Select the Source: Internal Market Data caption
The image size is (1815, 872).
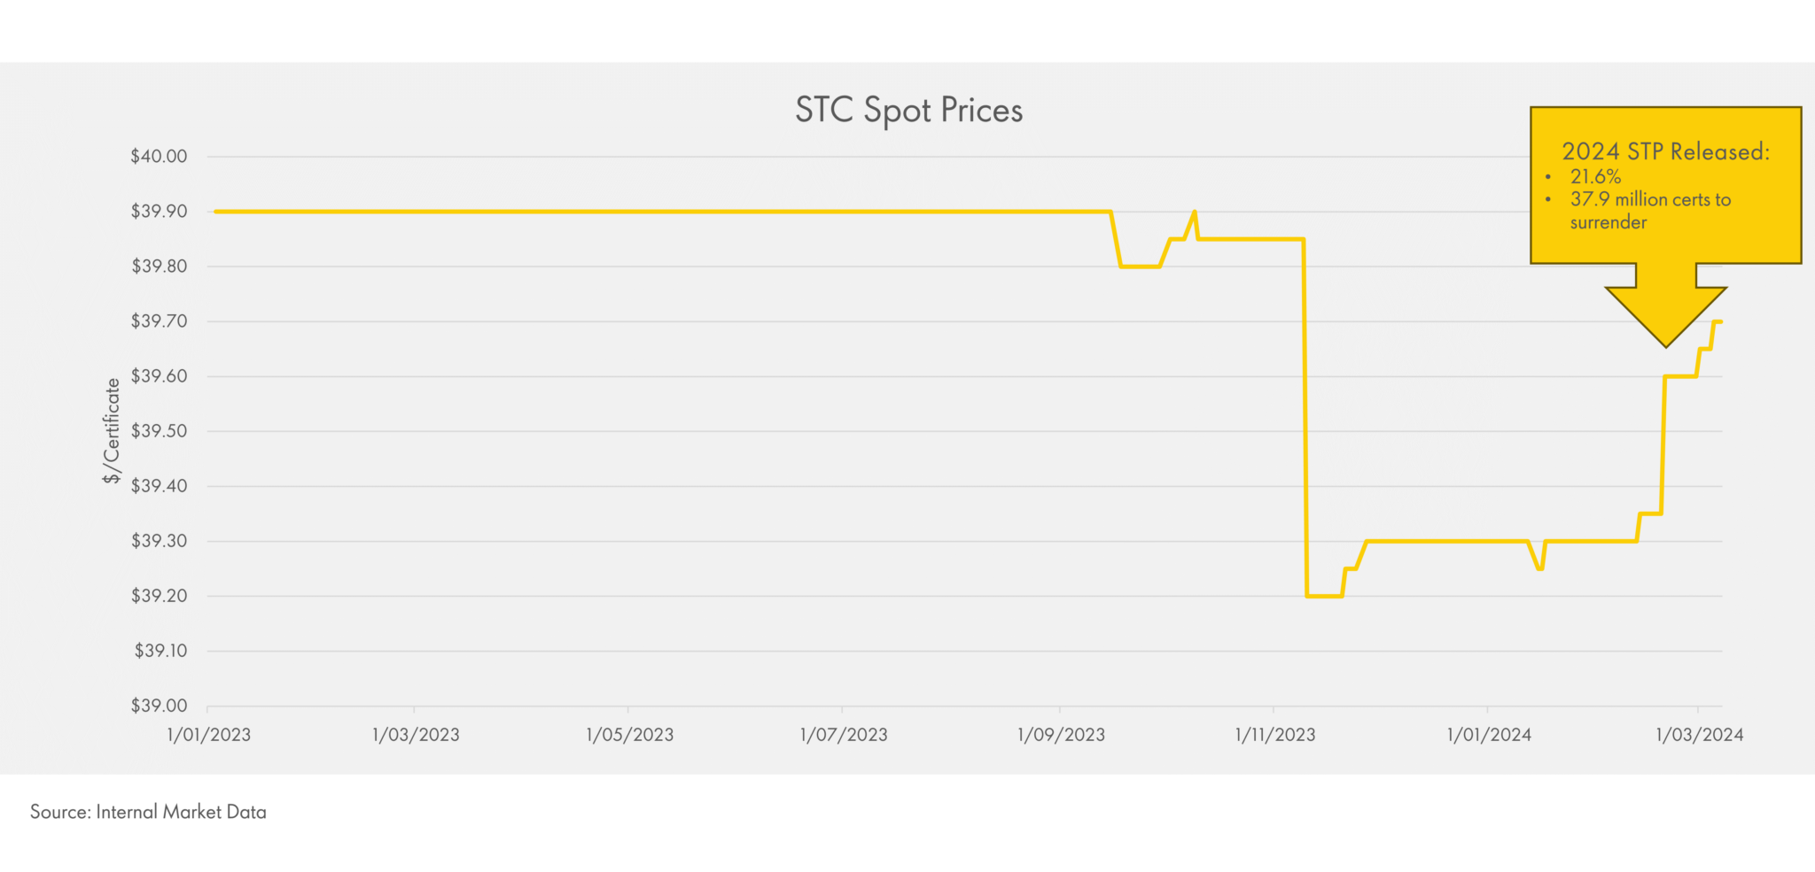pyautogui.click(x=148, y=812)
